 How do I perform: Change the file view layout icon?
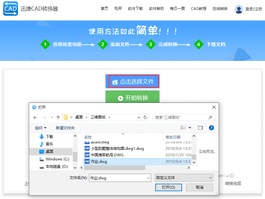183,128
